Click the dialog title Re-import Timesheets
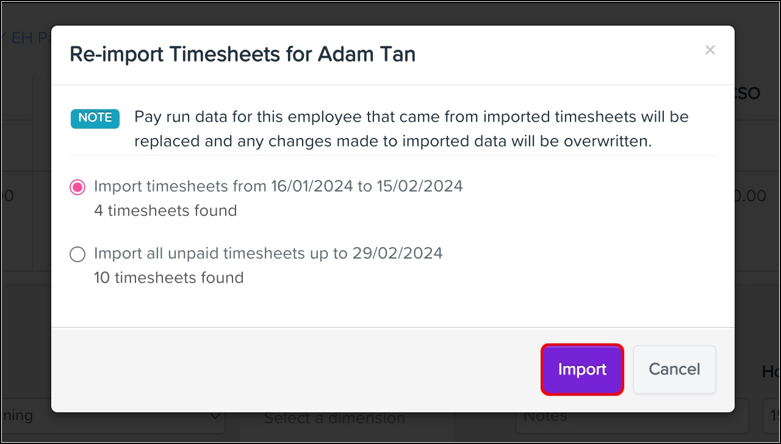Image resolution: width=781 pixels, height=444 pixels. pyautogui.click(x=242, y=54)
